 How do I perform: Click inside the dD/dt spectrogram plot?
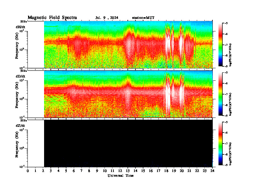pos(128,94)
